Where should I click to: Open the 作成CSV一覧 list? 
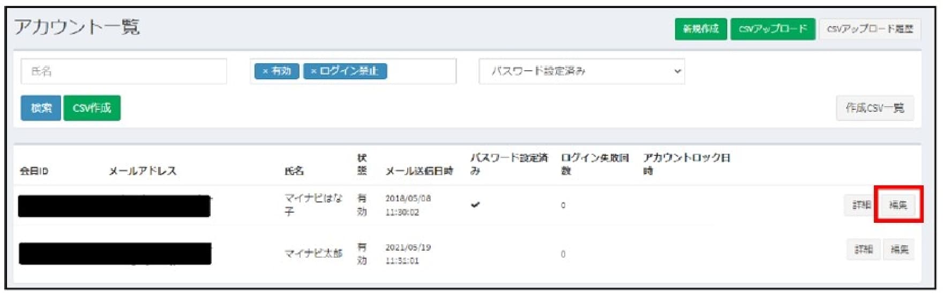pos(874,108)
